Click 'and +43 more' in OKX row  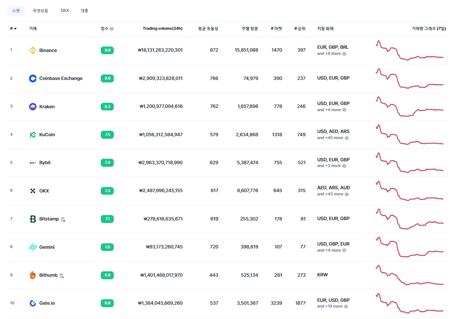click(330, 194)
